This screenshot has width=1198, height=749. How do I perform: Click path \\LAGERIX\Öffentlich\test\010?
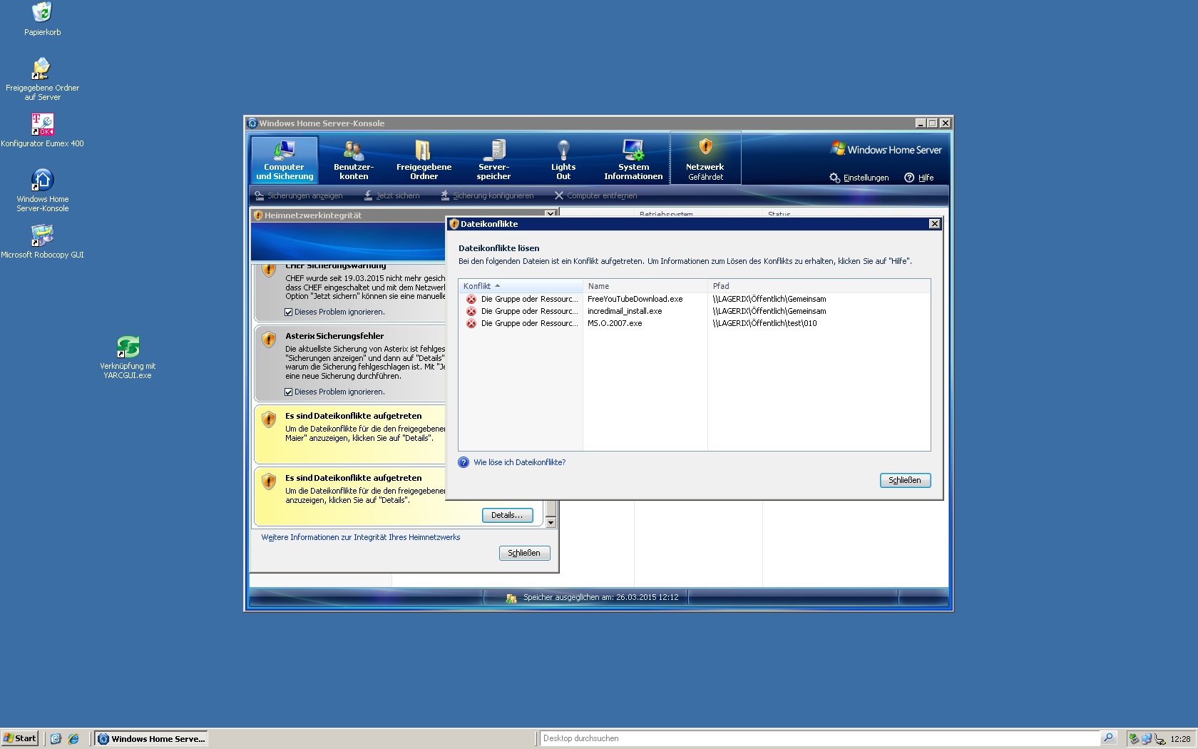point(764,323)
